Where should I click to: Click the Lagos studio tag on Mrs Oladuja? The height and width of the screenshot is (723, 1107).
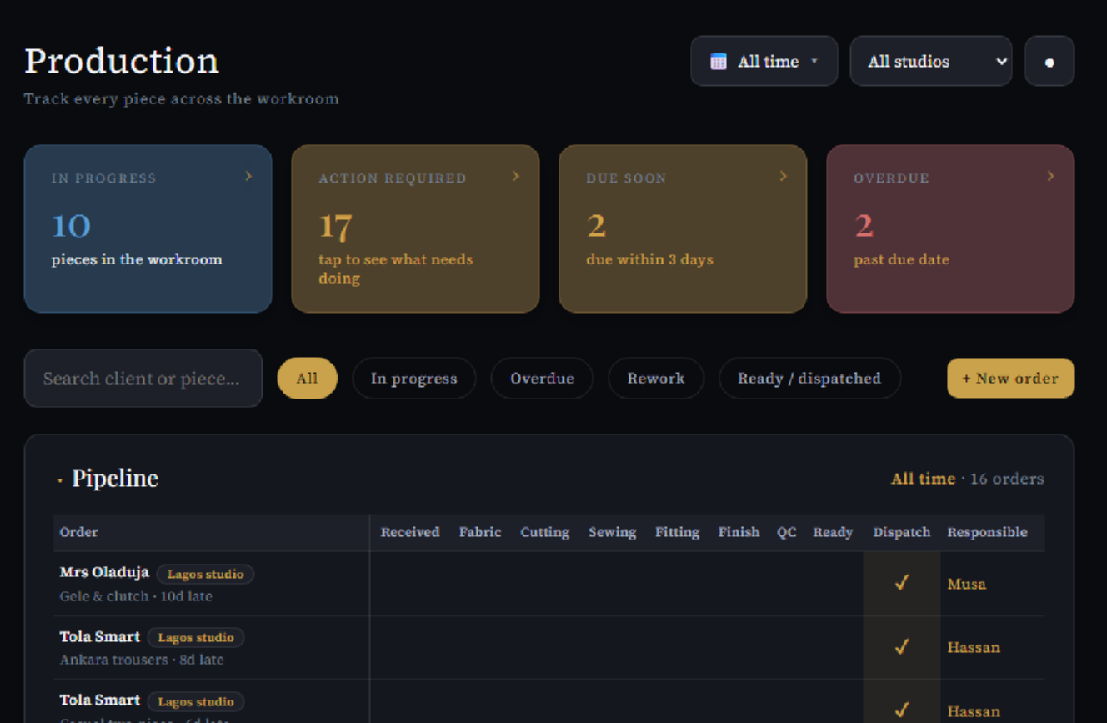(205, 574)
